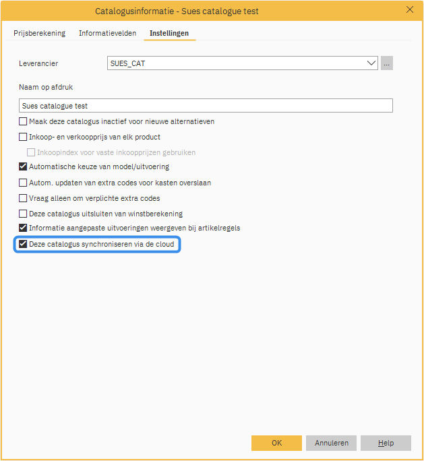
Task: Click the Naam op afdruk text field
Action: point(206,106)
